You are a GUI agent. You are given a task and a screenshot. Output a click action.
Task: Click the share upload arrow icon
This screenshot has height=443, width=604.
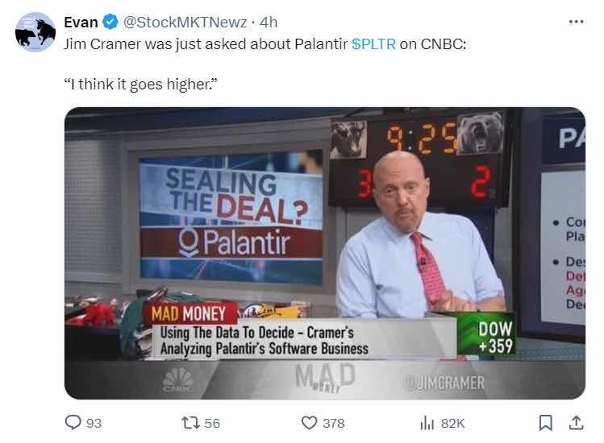[x=576, y=423]
